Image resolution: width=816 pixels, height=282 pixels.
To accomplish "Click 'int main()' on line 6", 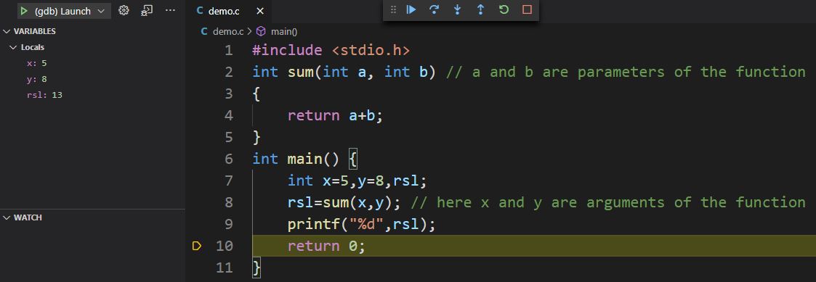I will 296,159.
